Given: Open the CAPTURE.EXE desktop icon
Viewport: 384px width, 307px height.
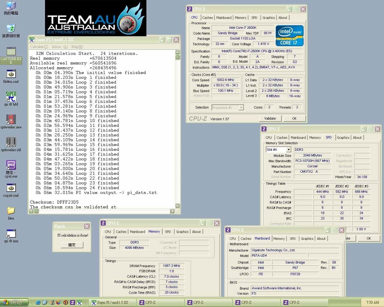Looking at the screenshot, I should click(11, 52).
